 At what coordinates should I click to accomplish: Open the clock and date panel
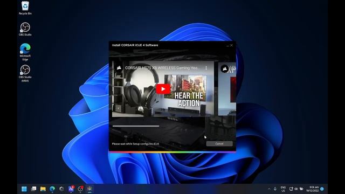tap(313, 189)
